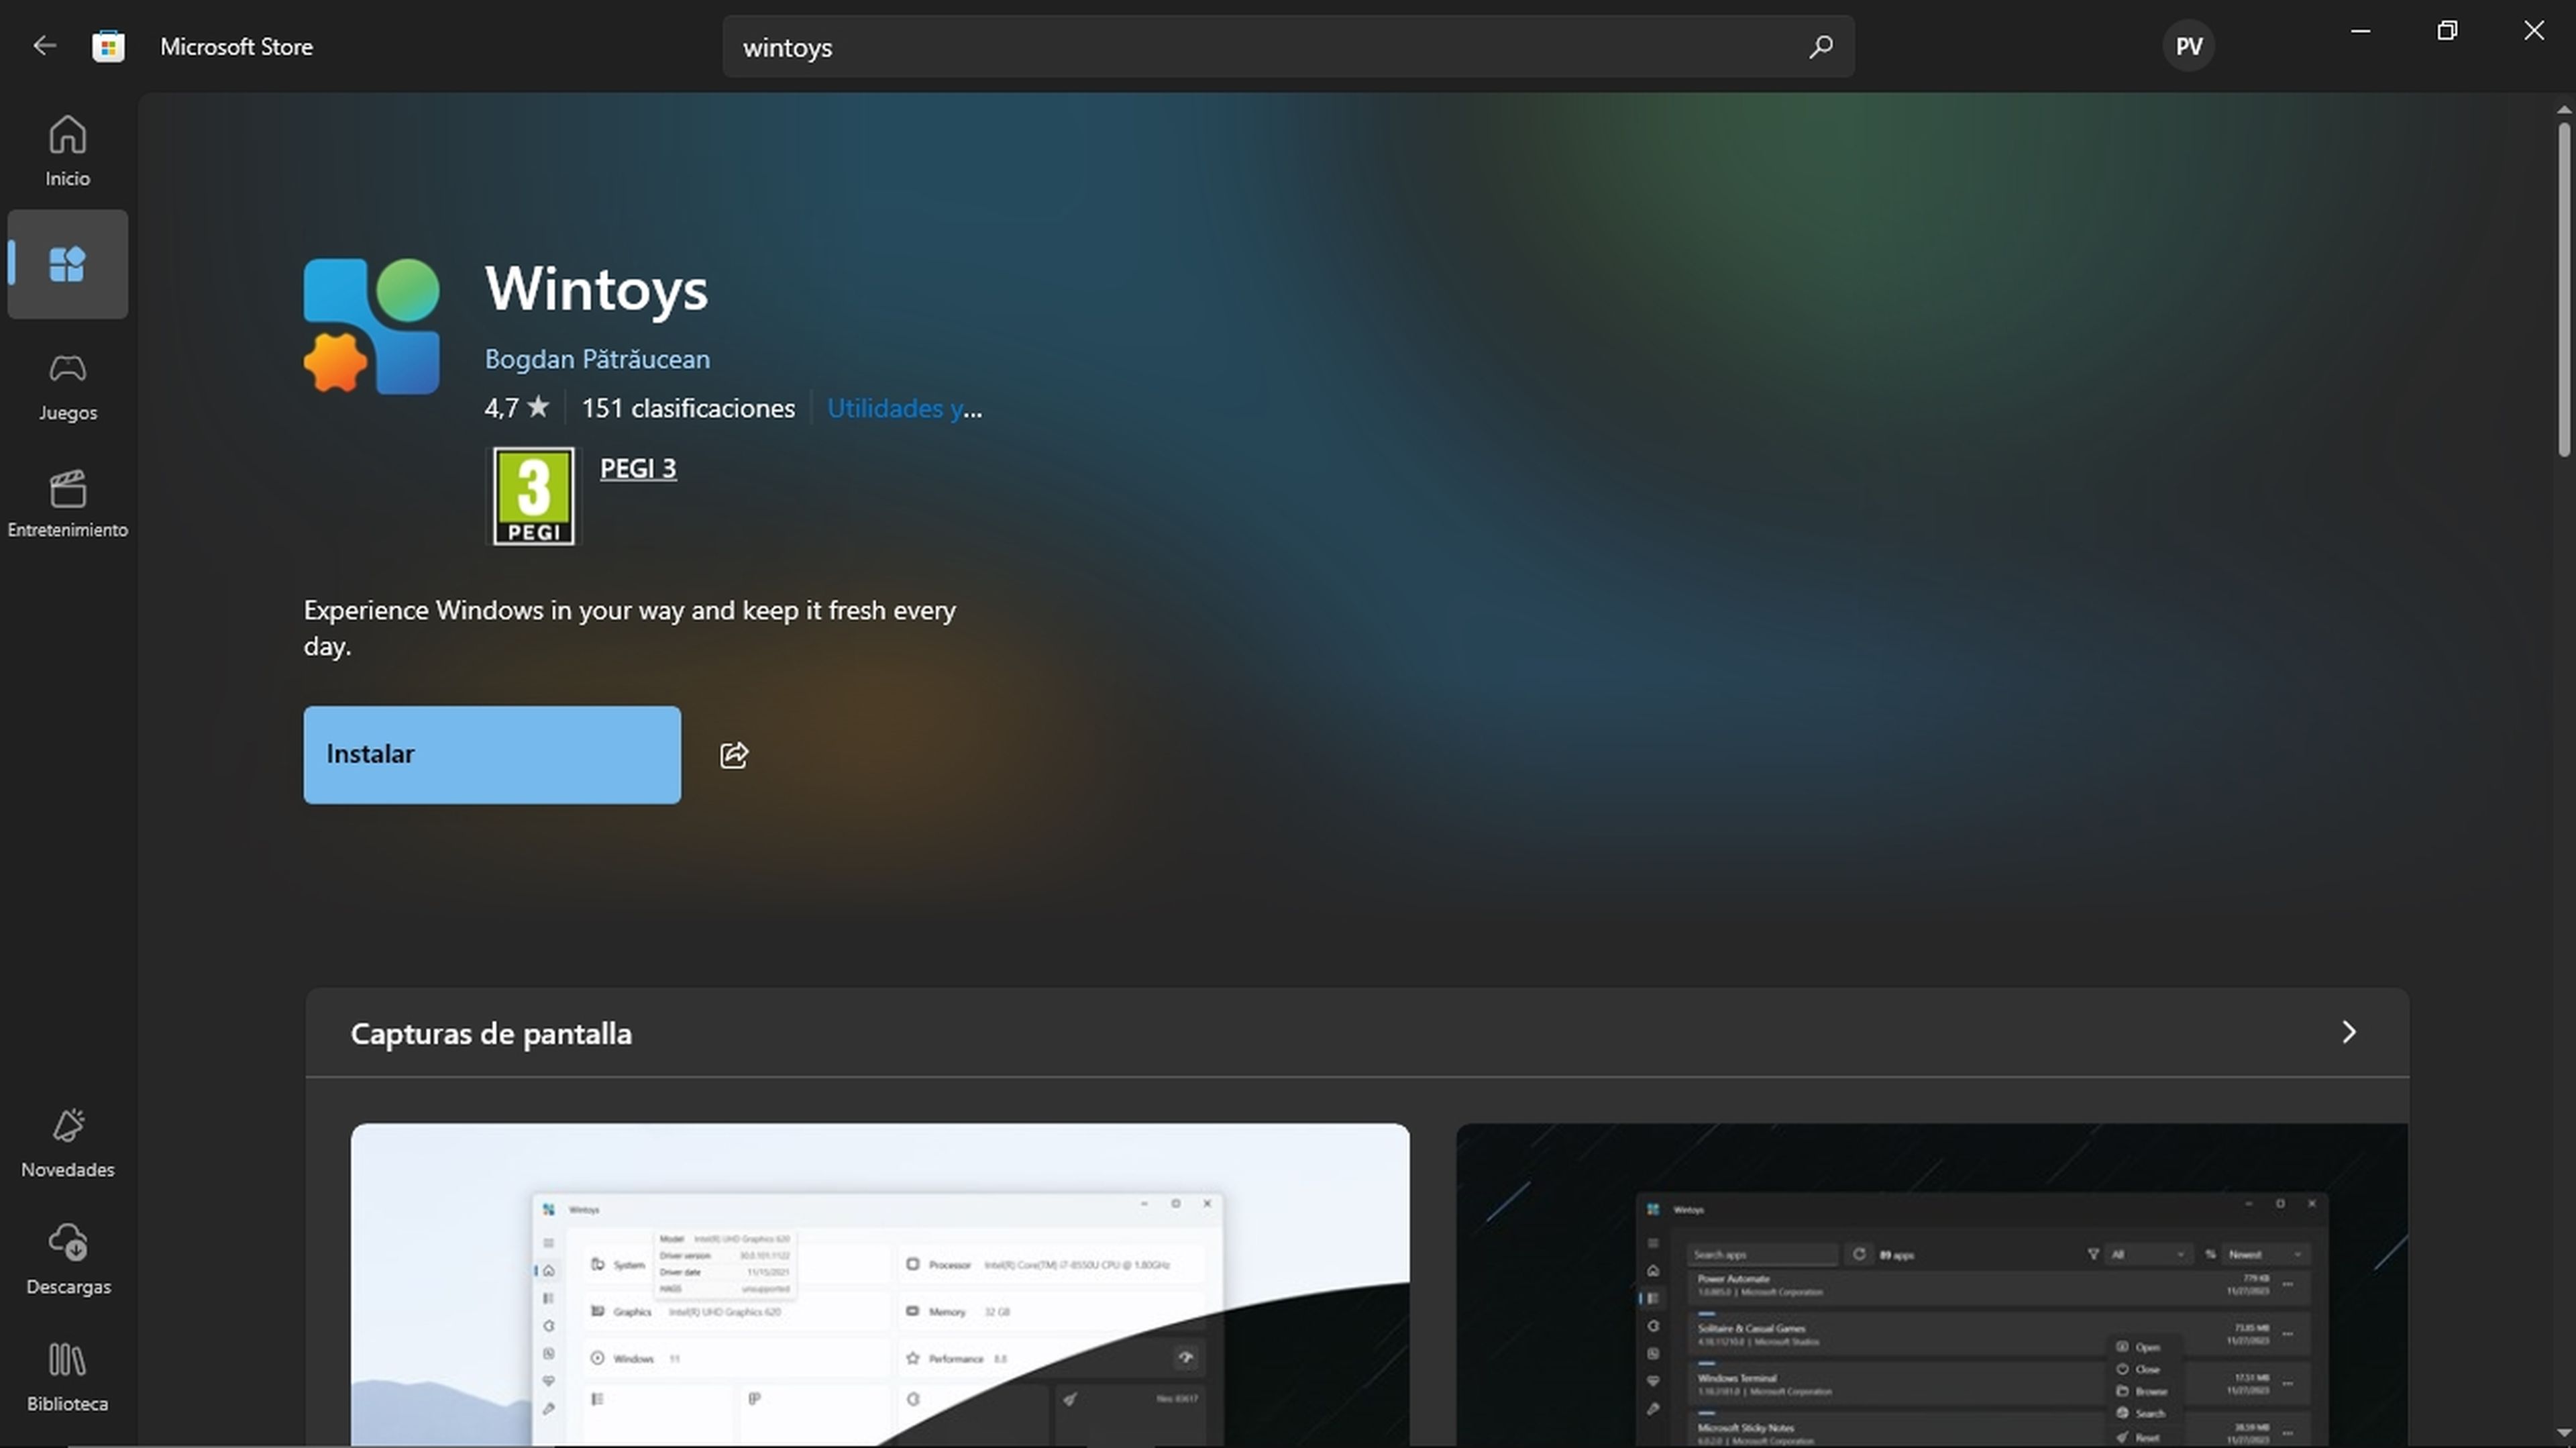Click the magnifier search icon
This screenshot has width=2576, height=1448.
point(1820,47)
